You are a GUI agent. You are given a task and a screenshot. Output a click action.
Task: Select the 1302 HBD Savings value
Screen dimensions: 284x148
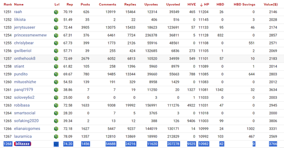(x=251, y=129)
